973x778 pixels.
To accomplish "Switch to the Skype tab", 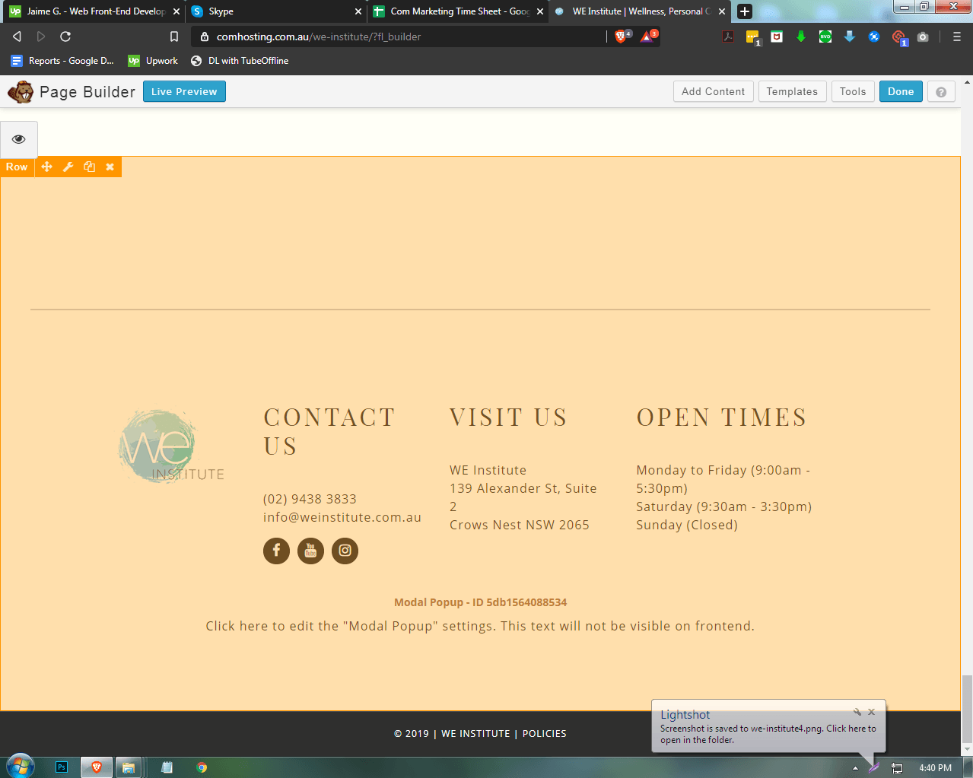I will (276, 11).
